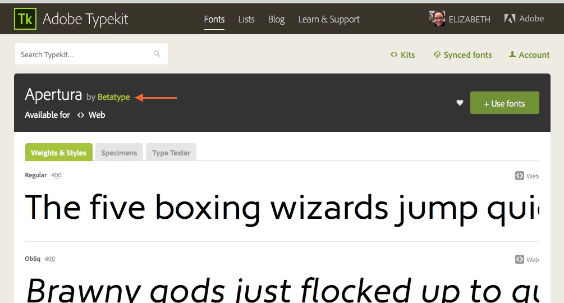Click the 400 weight value beside Regular
Screen dimensions: 564x303
point(56,176)
